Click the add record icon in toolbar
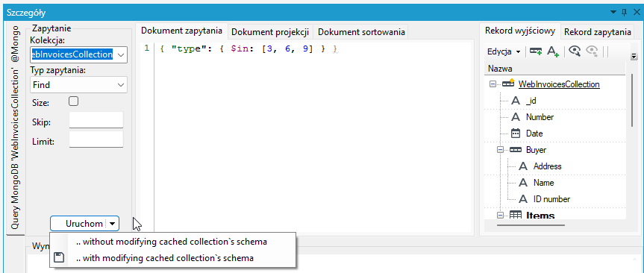Image resolution: width=644 pixels, height=273 pixels. click(536, 51)
